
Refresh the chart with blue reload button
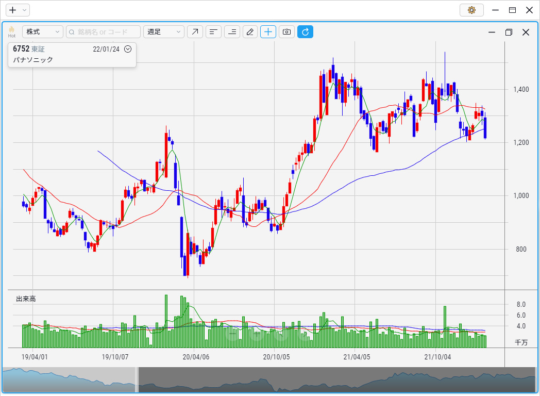tap(305, 31)
